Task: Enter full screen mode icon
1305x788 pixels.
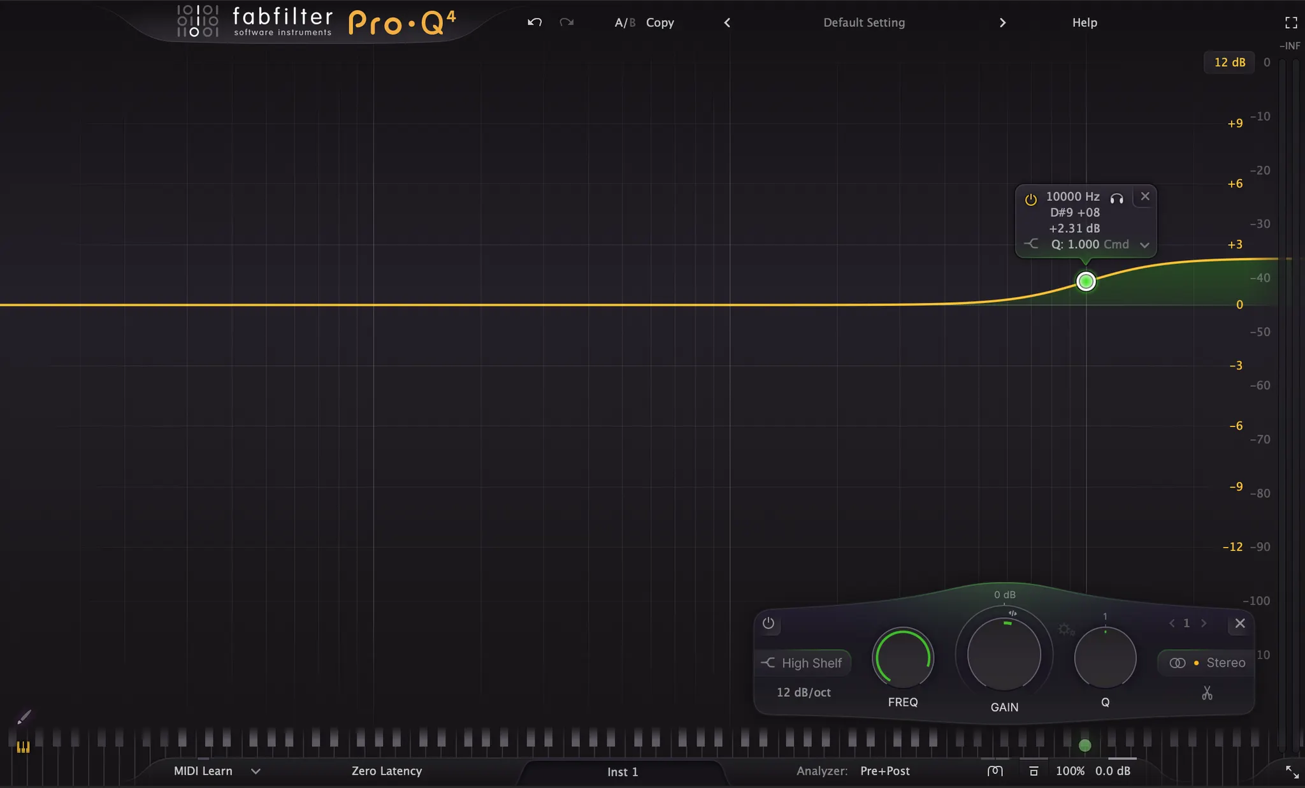Action: pos(1291,23)
